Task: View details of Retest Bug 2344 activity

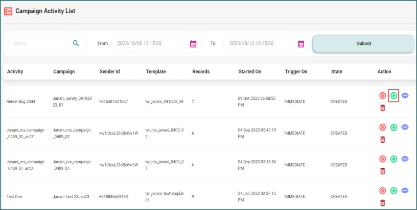Action: pos(405,95)
